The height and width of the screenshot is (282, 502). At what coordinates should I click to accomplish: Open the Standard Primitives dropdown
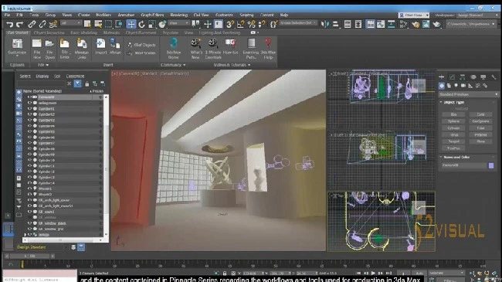pyautogui.click(x=468, y=94)
